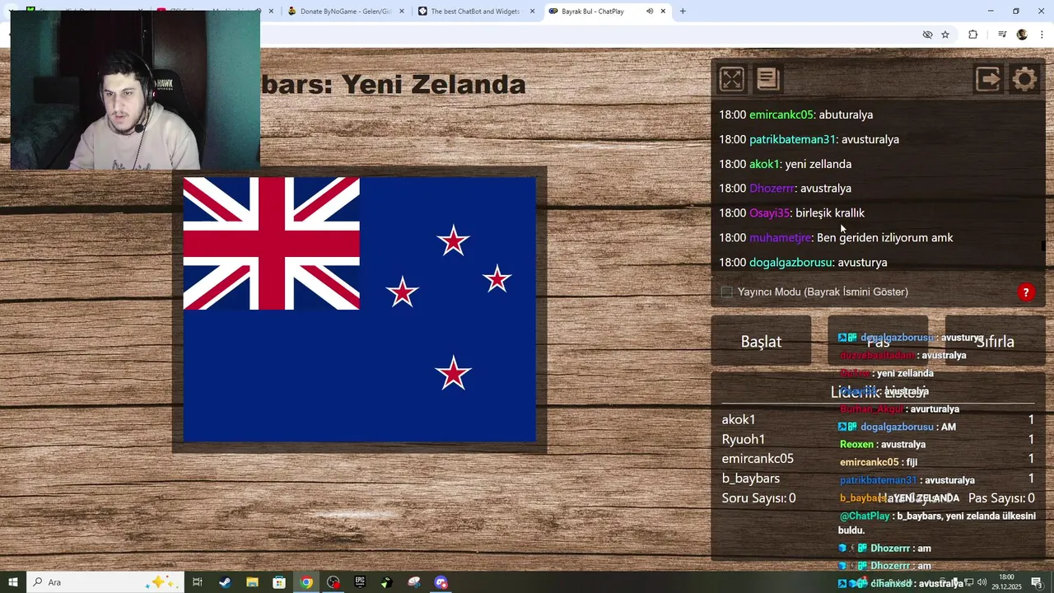Click the Liderlik Listesi heading
The width and height of the screenshot is (1054, 593).
pyautogui.click(x=879, y=392)
